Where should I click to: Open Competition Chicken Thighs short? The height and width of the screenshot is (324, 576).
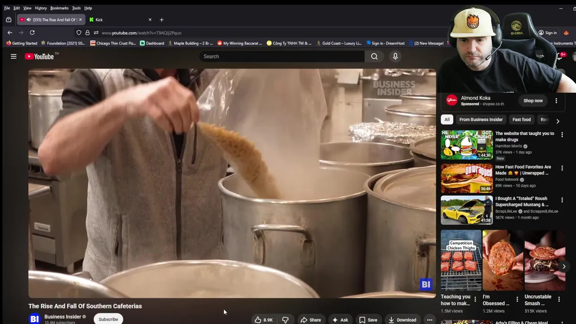(x=461, y=260)
